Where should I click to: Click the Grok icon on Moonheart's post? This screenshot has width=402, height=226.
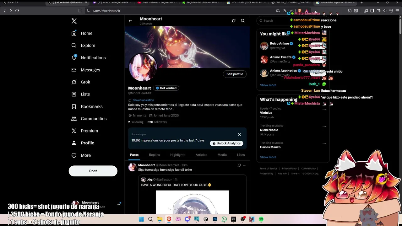click(239, 165)
